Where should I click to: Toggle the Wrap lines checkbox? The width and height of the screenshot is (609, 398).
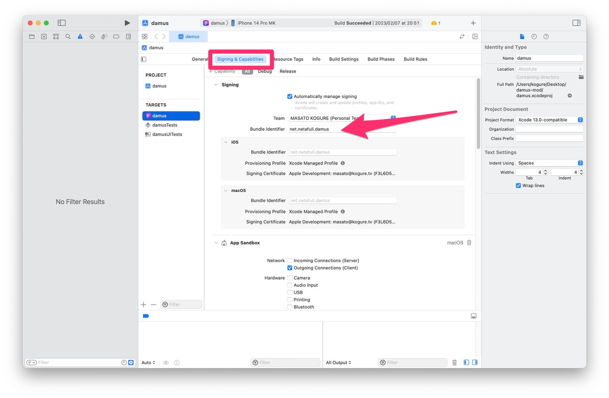pyautogui.click(x=518, y=186)
